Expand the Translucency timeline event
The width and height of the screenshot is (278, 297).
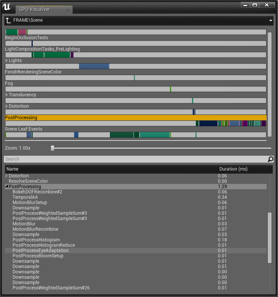(6, 95)
